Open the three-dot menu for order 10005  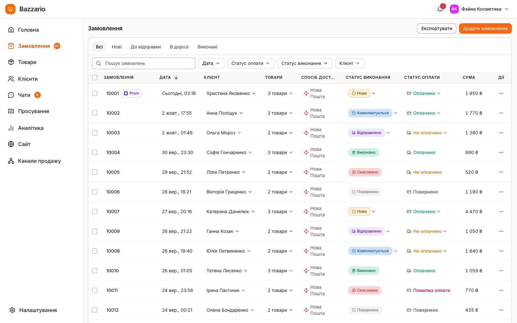pyautogui.click(x=501, y=172)
